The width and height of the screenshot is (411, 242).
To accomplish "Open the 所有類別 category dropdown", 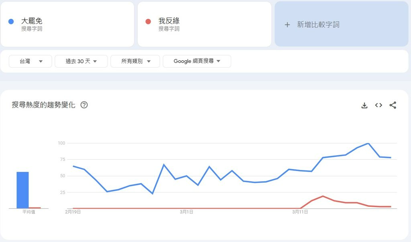I will pyautogui.click(x=135, y=61).
